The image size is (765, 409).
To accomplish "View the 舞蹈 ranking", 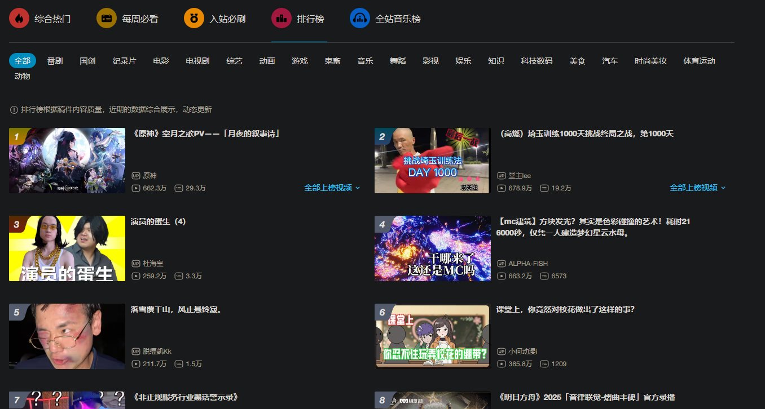I will [x=398, y=61].
